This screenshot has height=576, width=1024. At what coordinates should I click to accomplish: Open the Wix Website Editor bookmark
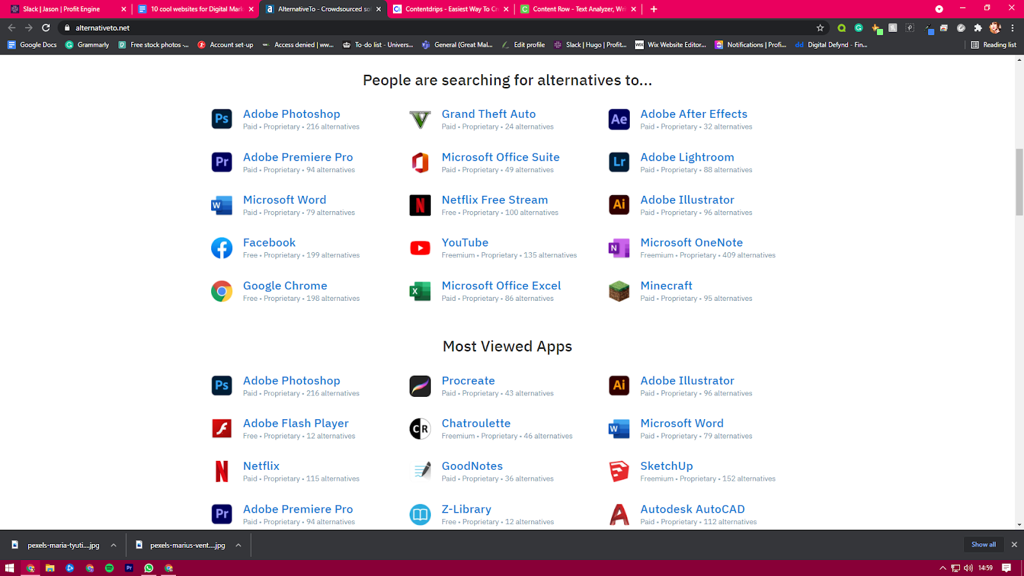[x=671, y=45]
